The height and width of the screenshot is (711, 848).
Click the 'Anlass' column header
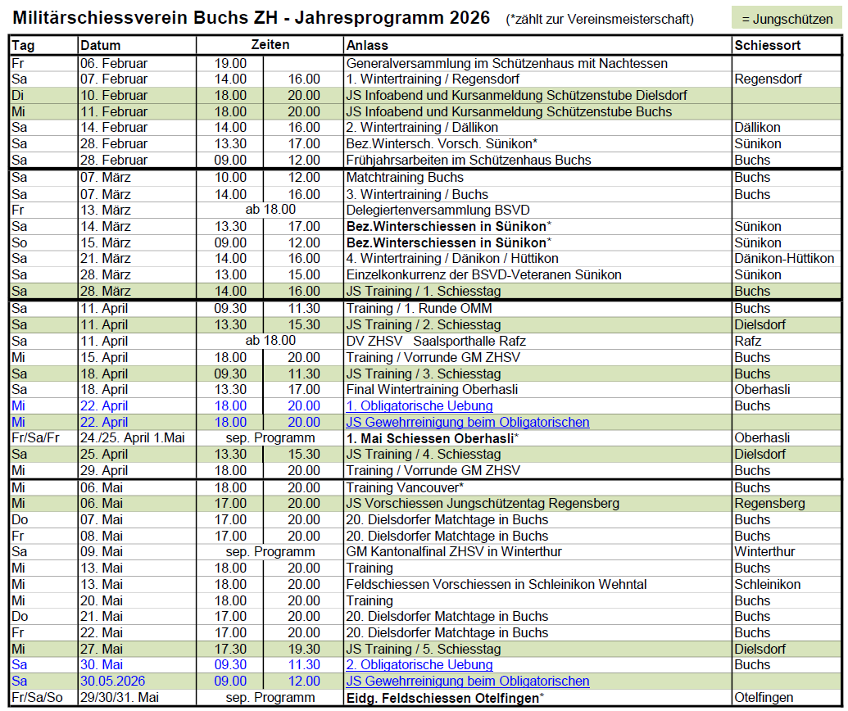tap(367, 46)
